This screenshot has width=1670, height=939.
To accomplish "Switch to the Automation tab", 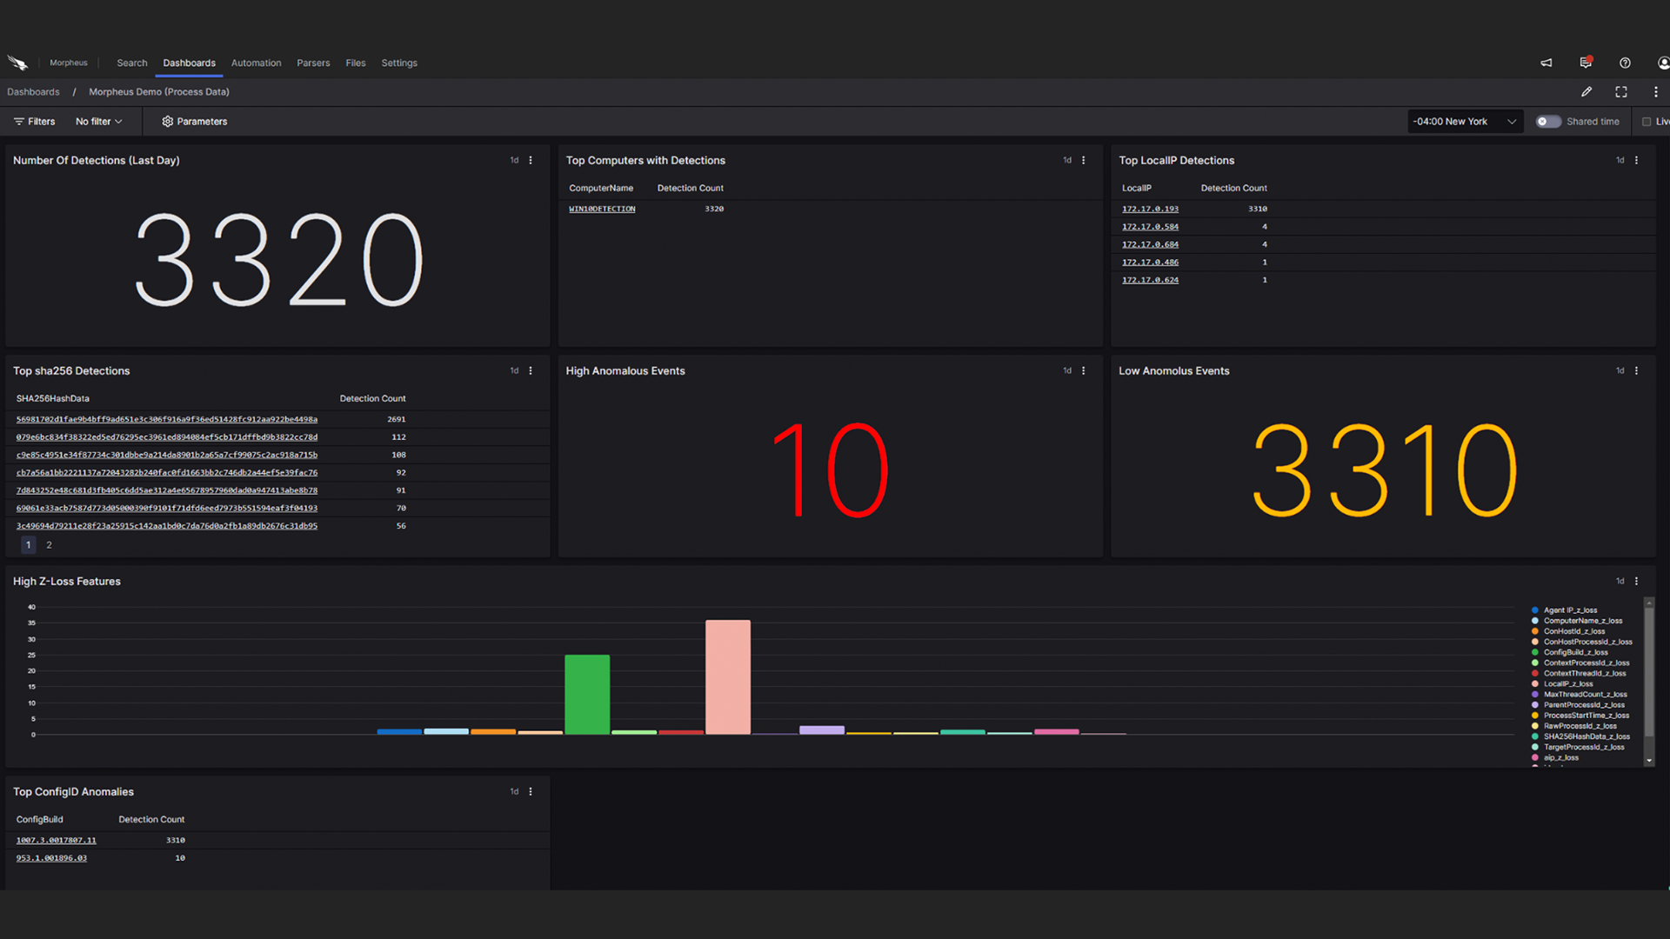I will pyautogui.click(x=256, y=63).
